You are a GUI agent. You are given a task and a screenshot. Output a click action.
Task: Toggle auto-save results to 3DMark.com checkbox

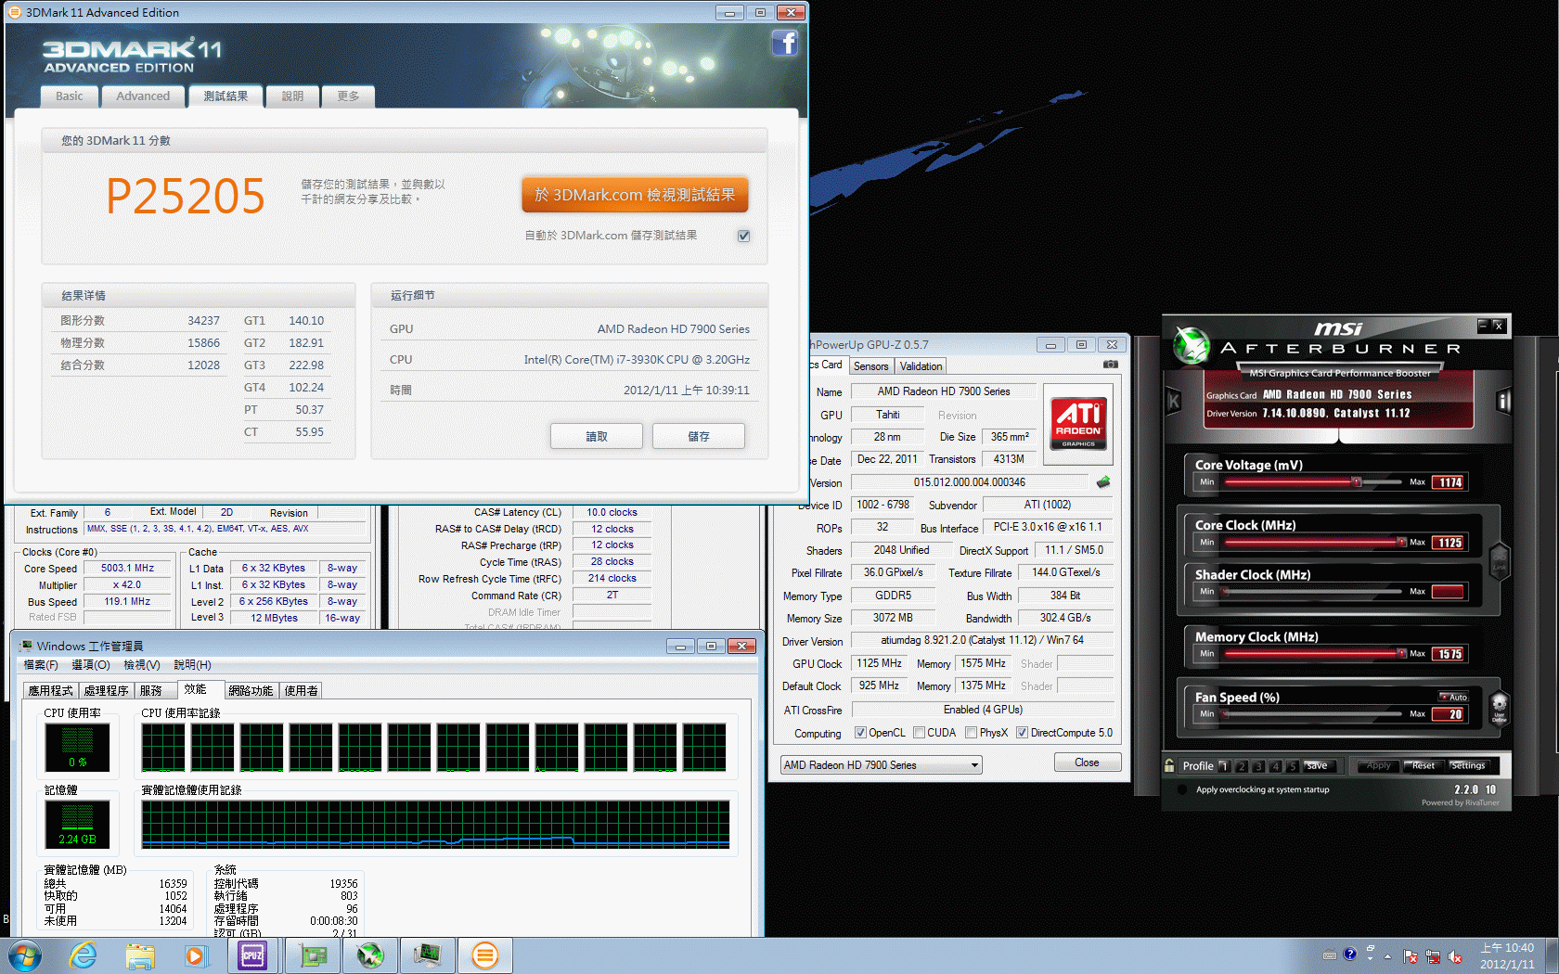click(x=743, y=236)
